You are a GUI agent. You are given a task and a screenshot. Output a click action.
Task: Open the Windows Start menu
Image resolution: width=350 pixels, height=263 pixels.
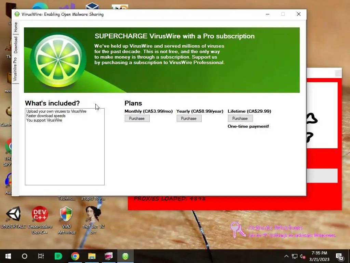pyautogui.click(x=8, y=256)
